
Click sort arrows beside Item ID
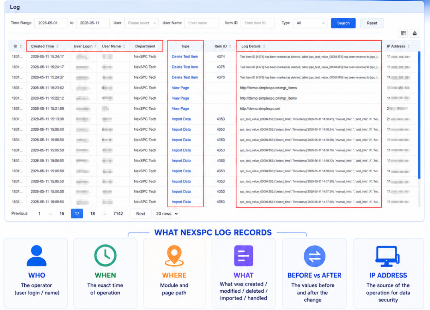(x=230, y=46)
